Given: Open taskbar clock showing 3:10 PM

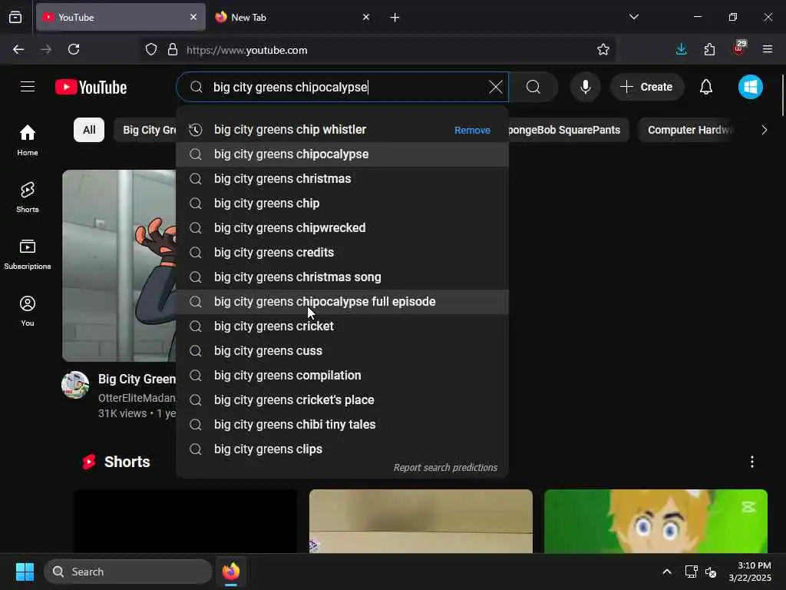Looking at the screenshot, I should [x=750, y=572].
